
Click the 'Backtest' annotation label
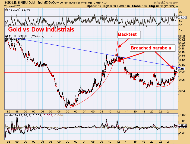click(x=127, y=34)
